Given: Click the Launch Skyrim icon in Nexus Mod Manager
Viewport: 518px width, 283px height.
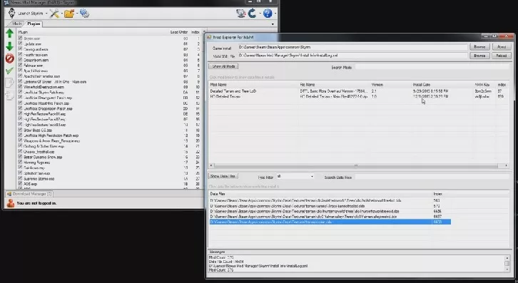Looking at the screenshot, I should tap(11, 14).
